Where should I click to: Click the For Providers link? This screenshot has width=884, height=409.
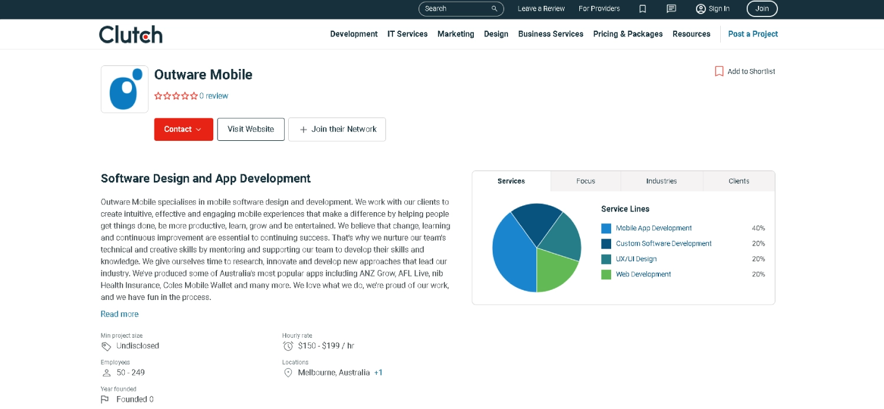[x=599, y=9]
